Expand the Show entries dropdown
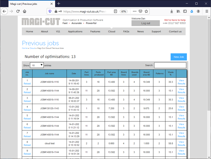Screen dimensions: 211x159 click(37, 65)
